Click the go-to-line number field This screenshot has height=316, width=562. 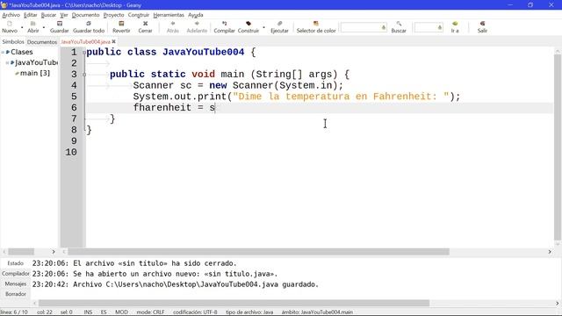429,27
